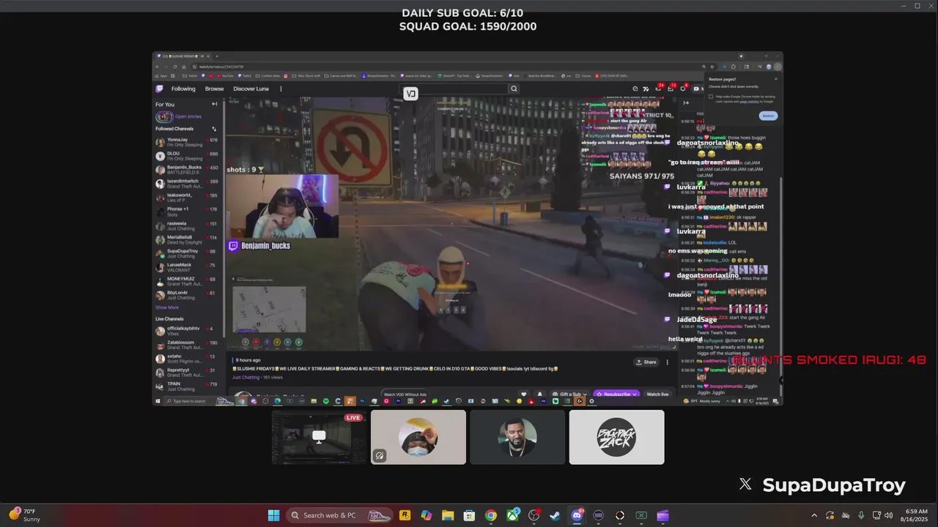Screen dimensions: 938x527
Task: Click Restore button in Chrome popup
Action: pyautogui.click(x=768, y=116)
